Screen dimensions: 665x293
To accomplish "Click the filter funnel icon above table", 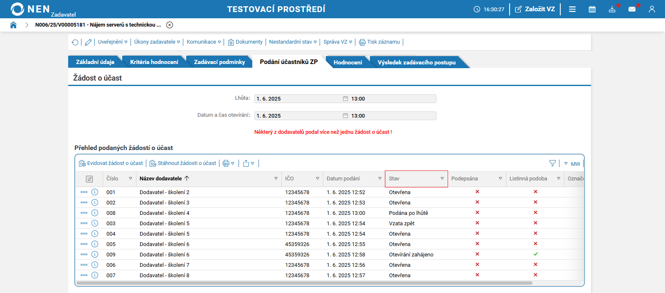I will click(x=552, y=163).
